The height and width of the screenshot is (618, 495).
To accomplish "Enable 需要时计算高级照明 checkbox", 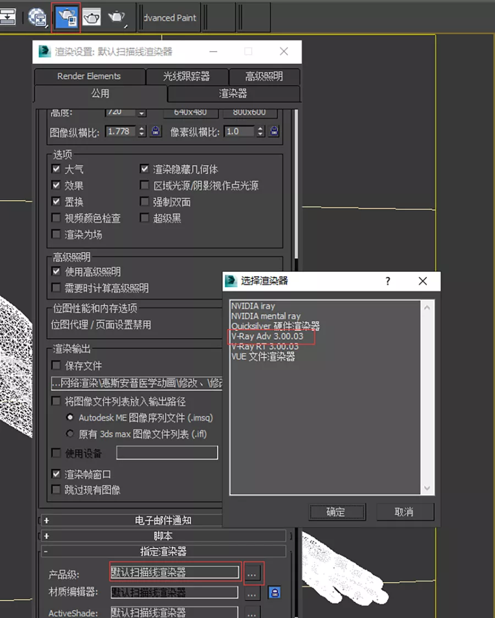I will tap(56, 288).
